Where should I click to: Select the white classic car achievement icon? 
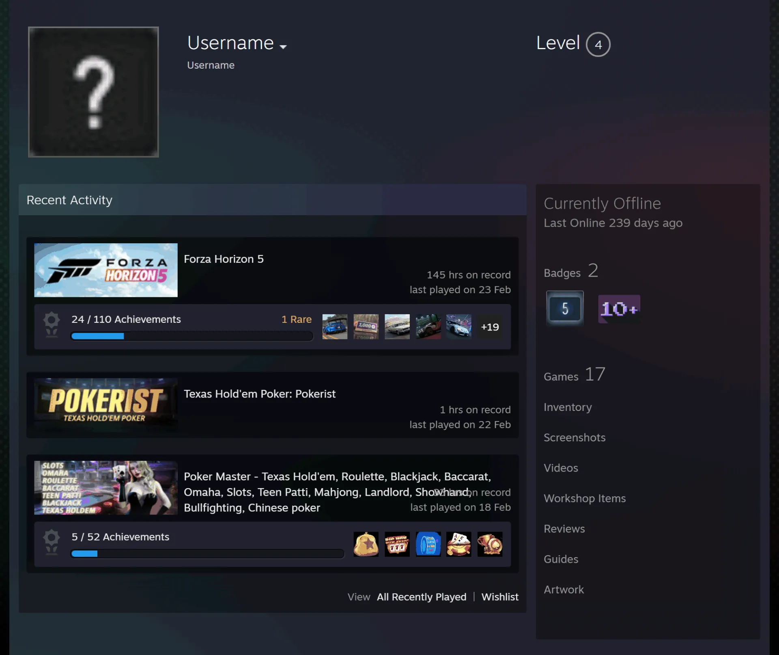pos(397,326)
